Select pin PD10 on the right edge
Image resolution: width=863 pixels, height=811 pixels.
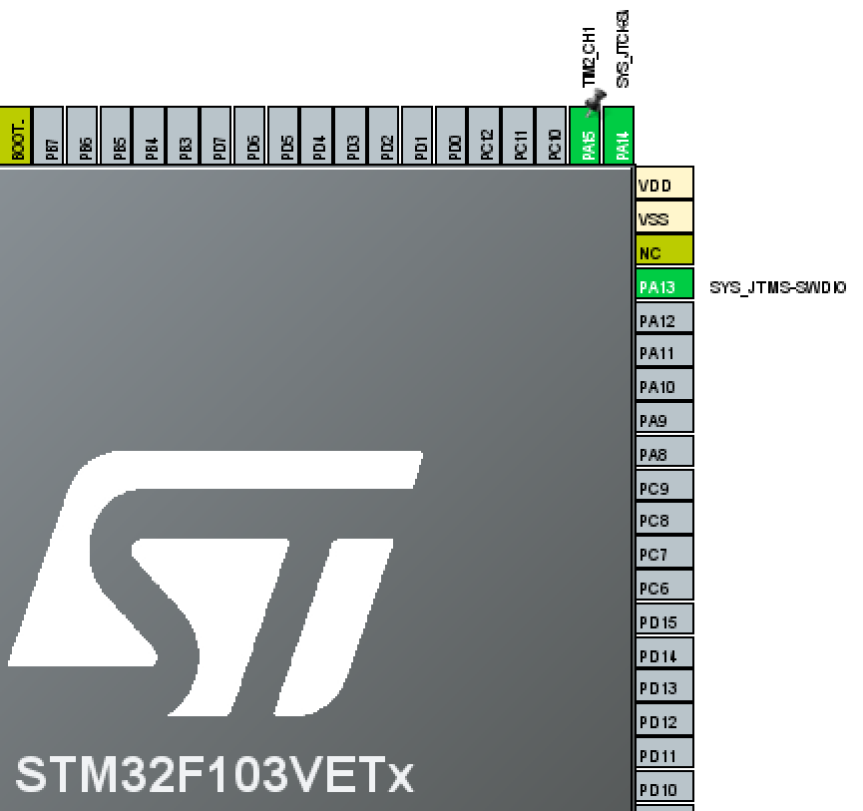coord(664,787)
